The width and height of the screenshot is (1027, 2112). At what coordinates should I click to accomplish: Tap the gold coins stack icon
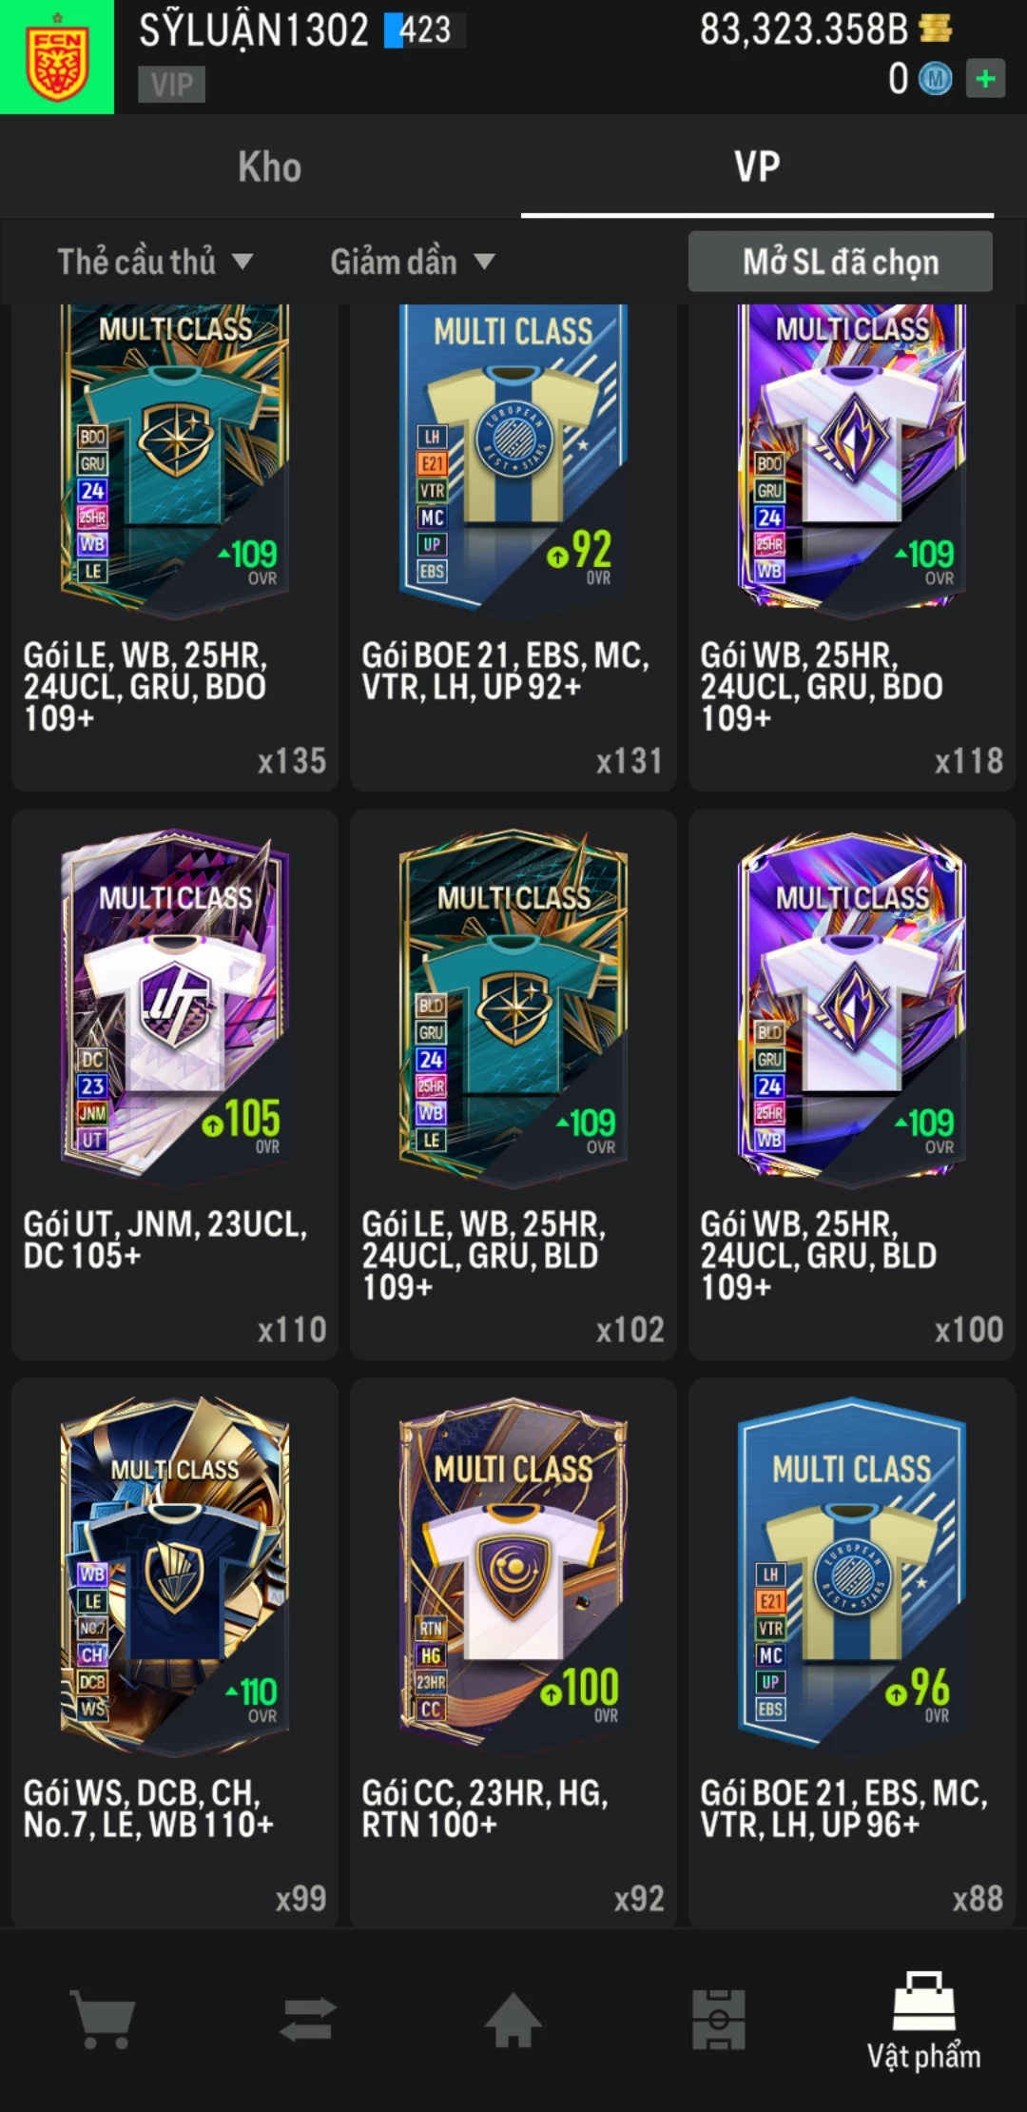point(936,29)
